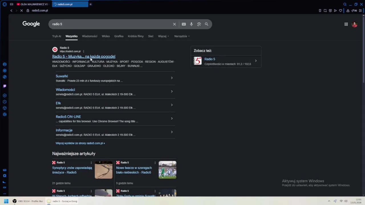Click the football match article thumbnail

[167, 170]
